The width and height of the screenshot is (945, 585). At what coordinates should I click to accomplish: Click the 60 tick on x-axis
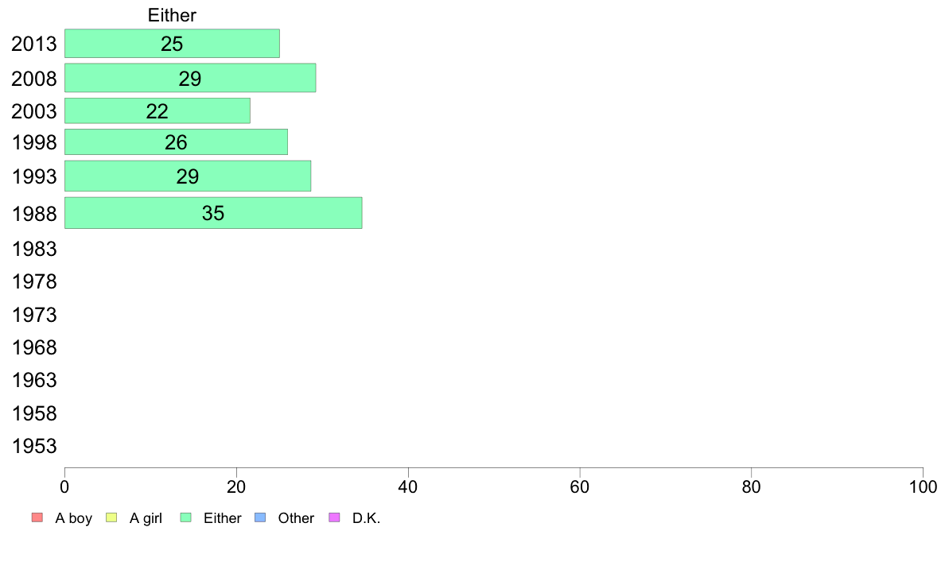coord(579,486)
